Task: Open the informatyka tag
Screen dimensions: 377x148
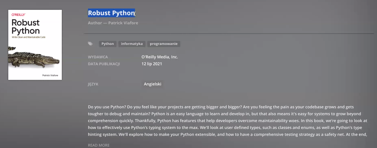Action: click(x=132, y=44)
